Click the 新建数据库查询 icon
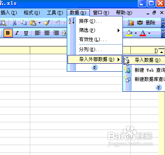The image size is (165, 155). pos(127,79)
